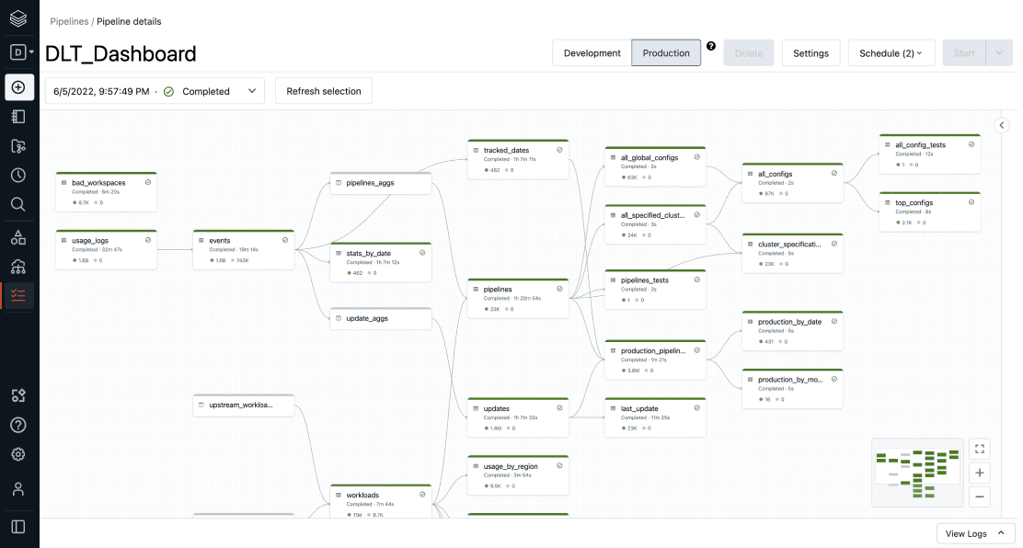
Task: Open Recents using the clock icon
Action: pyautogui.click(x=18, y=175)
